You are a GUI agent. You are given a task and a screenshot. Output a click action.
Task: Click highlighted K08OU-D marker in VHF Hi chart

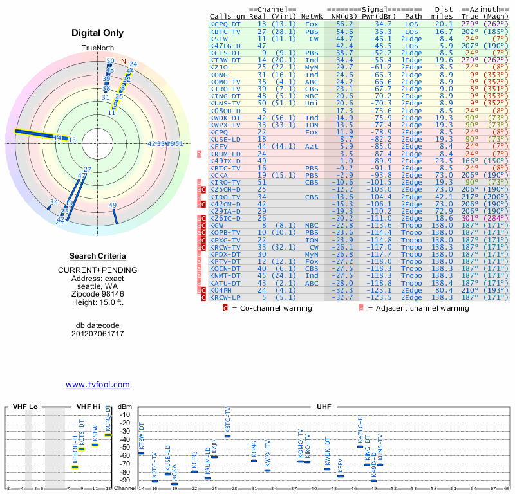(75, 466)
